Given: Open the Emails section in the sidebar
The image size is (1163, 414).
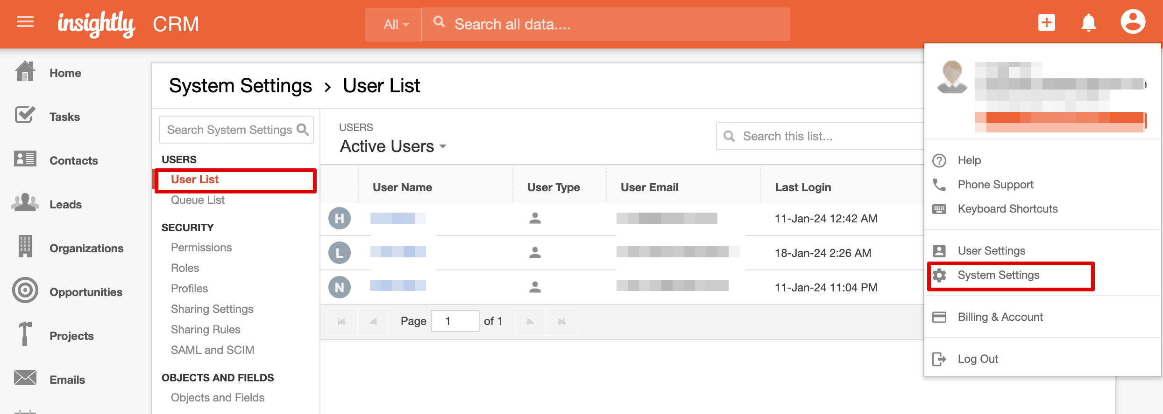Looking at the screenshot, I should coord(67,380).
